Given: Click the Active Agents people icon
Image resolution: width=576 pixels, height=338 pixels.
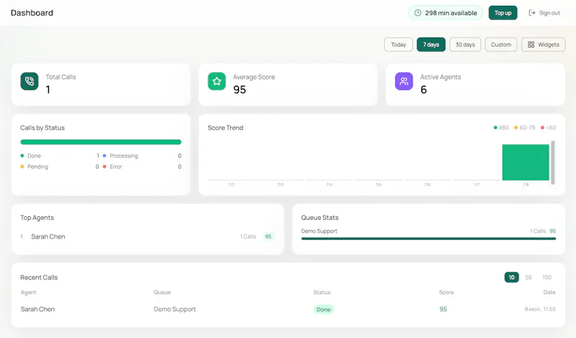Looking at the screenshot, I should [x=404, y=81].
